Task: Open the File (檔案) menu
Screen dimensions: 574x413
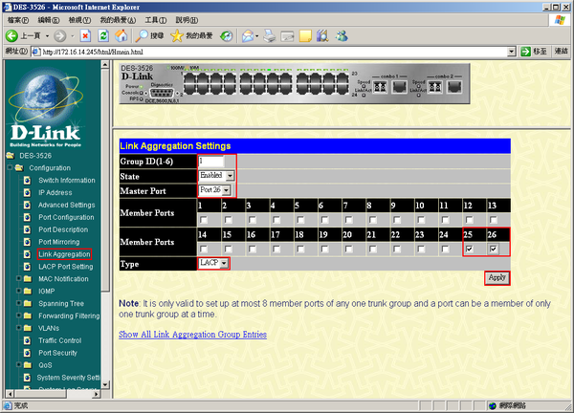Action: 18,20
